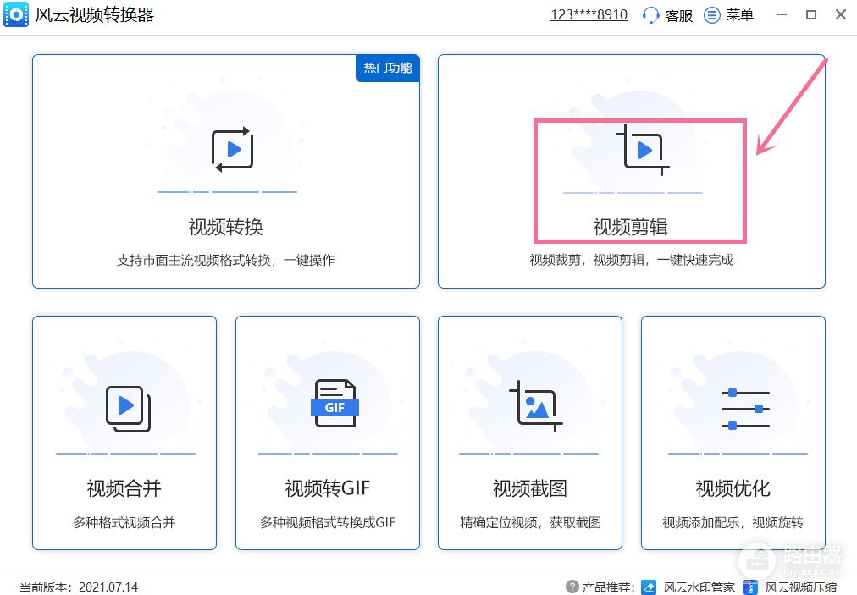This screenshot has width=857, height=595.
Task: Choose the 视频合并 label
Action: coord(124,488)
